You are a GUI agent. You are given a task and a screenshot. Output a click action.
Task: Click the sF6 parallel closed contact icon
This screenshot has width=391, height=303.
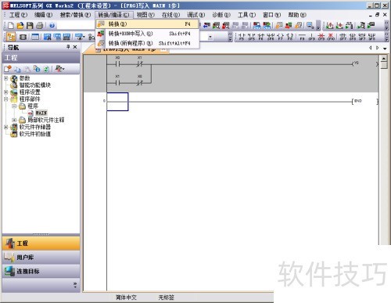(x=271, y=37)
